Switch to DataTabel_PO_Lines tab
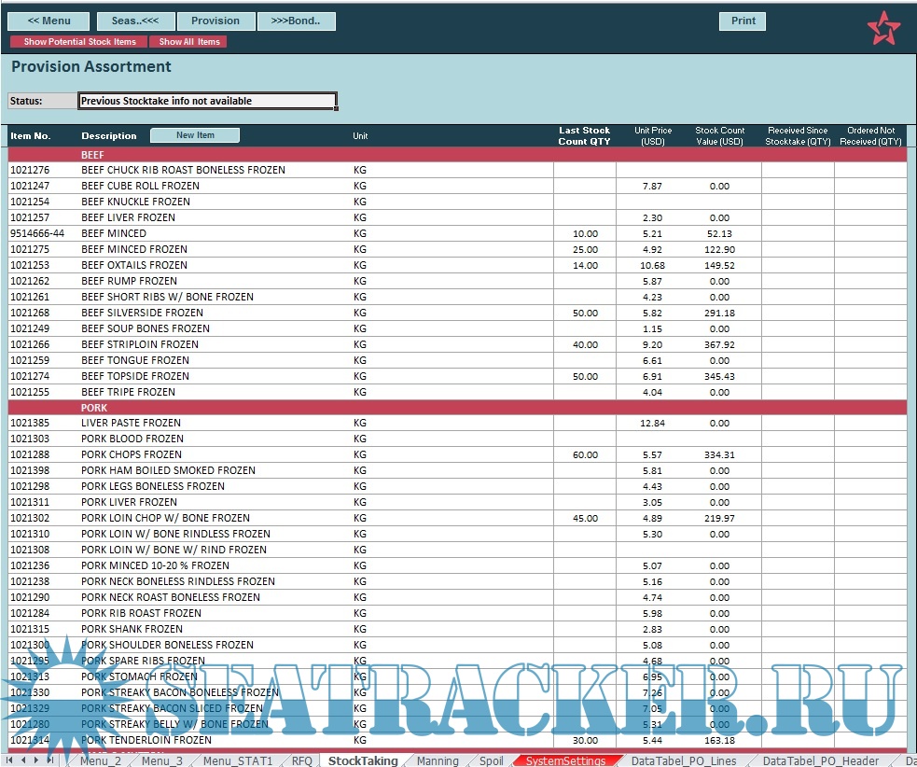917x767 pixels. click(684, 760)
